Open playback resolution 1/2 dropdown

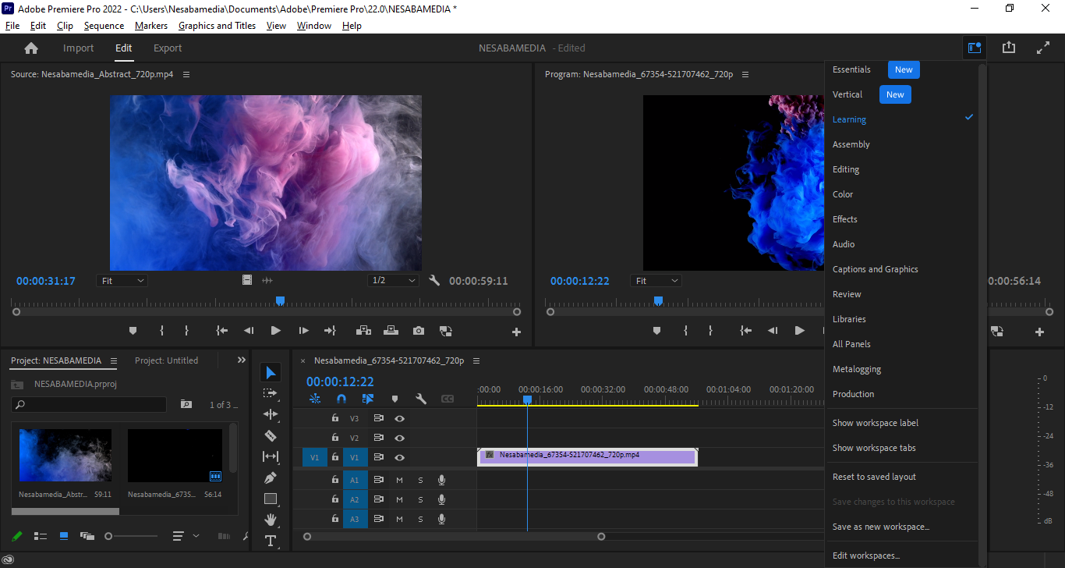pyautogui.click(x=393, y=280)
